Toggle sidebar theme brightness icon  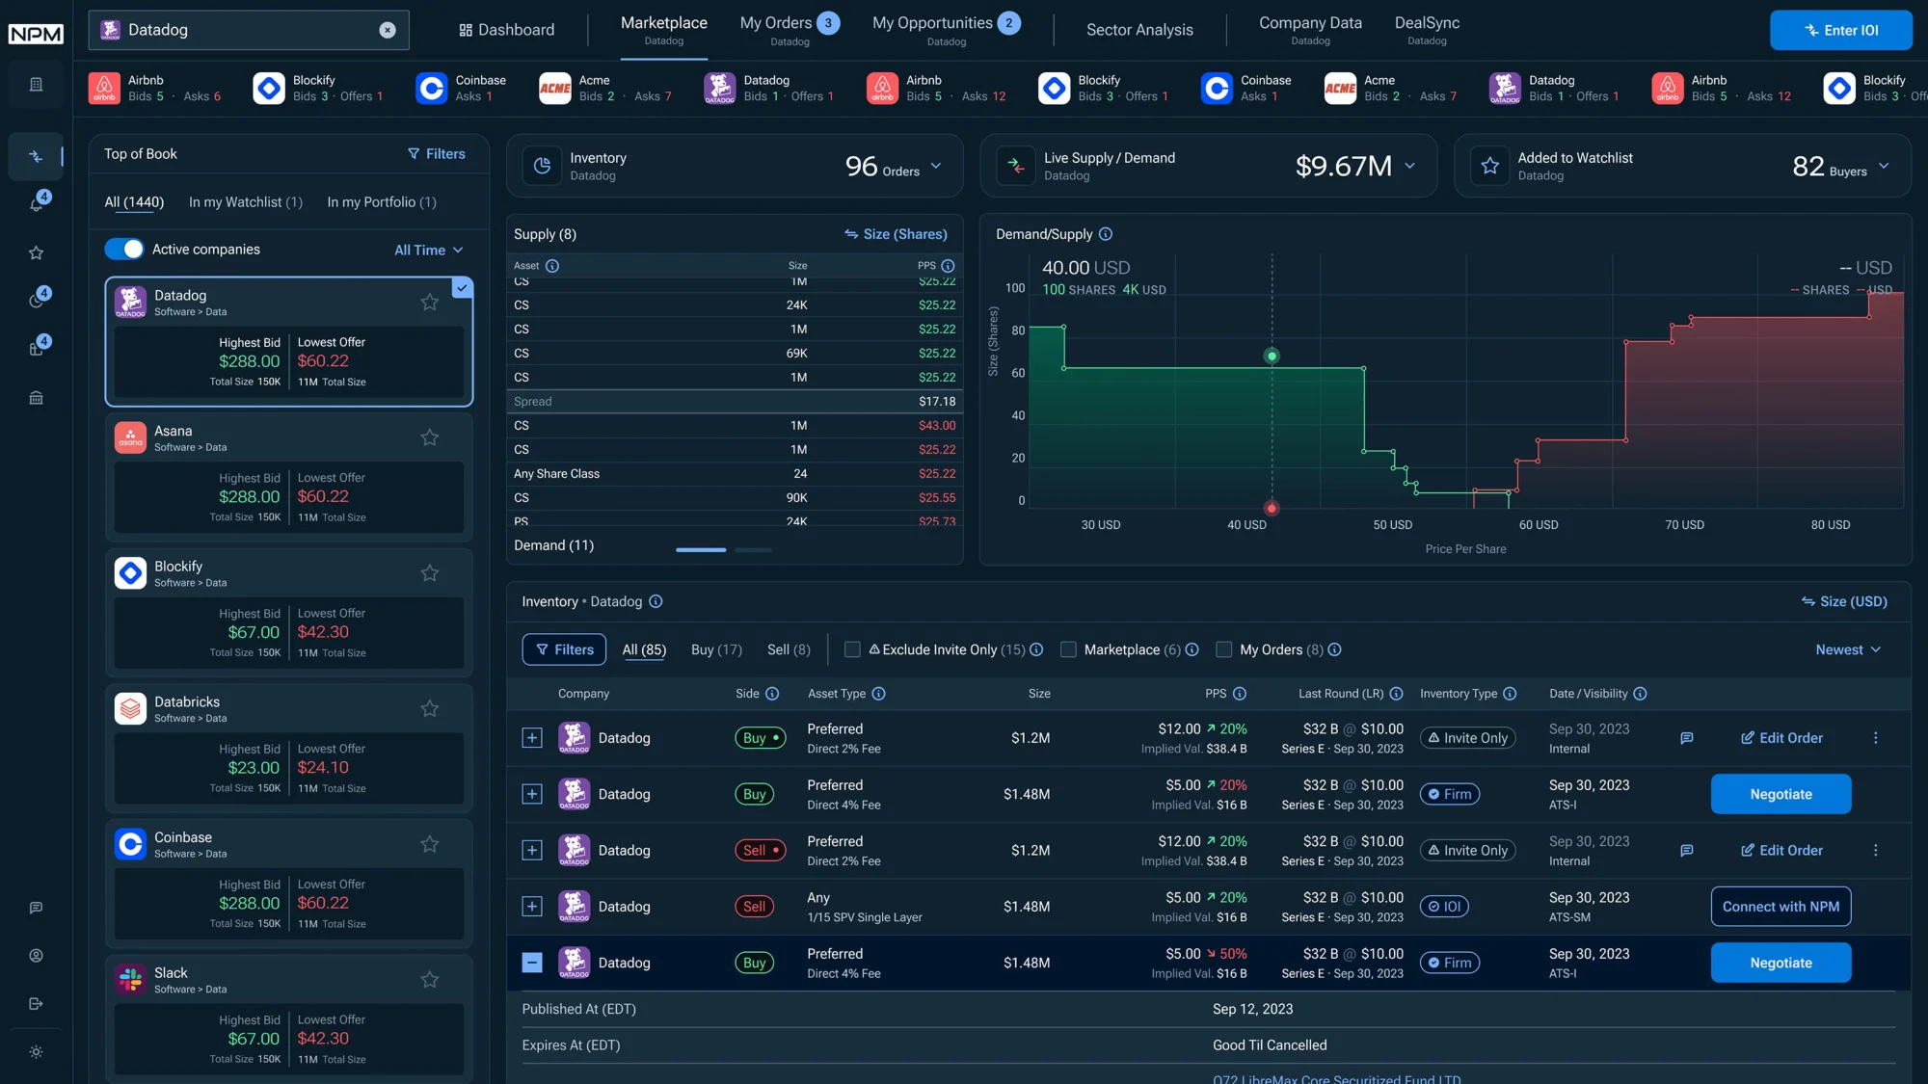point(36,1052)
